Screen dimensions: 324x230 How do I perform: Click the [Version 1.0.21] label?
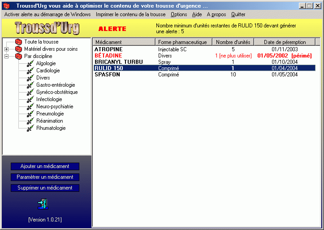point(45,220)
